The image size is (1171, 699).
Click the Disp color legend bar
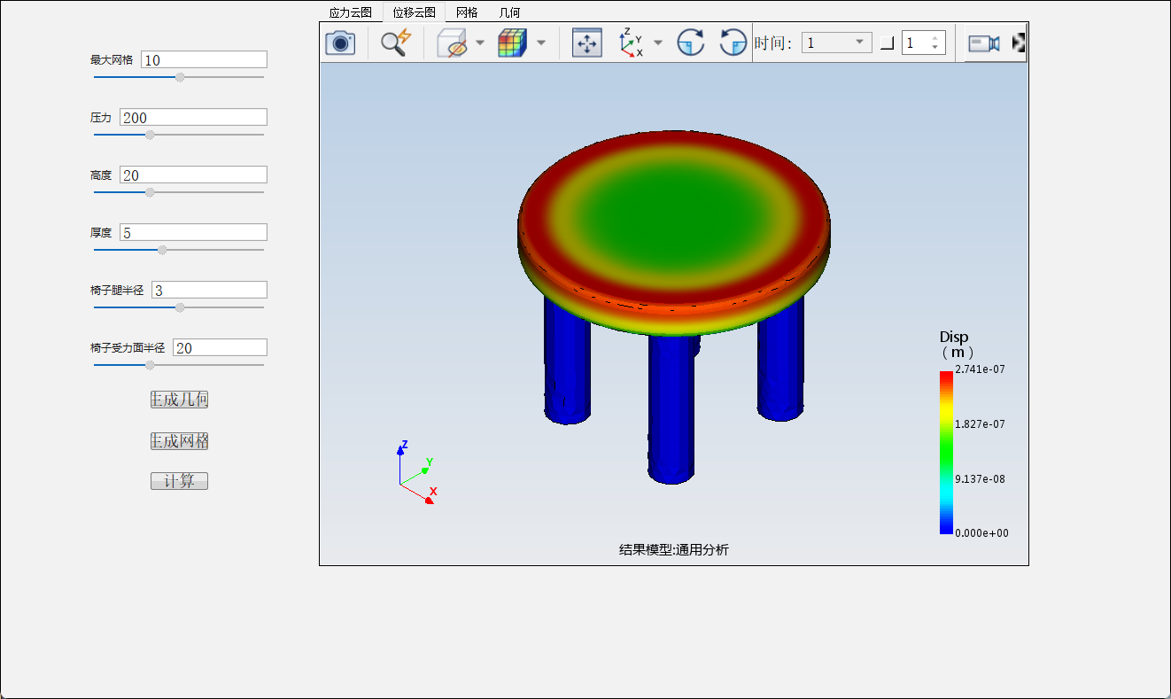946,452
